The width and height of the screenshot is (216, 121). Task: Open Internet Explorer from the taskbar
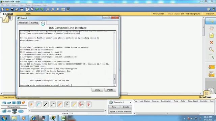point(34,118)
